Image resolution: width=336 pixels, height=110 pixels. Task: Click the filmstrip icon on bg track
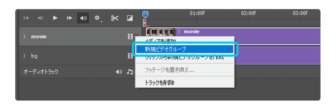(130, 56)
